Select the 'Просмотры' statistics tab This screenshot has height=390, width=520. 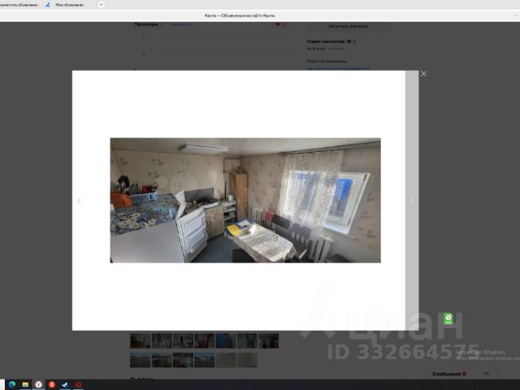click(146, 24)
